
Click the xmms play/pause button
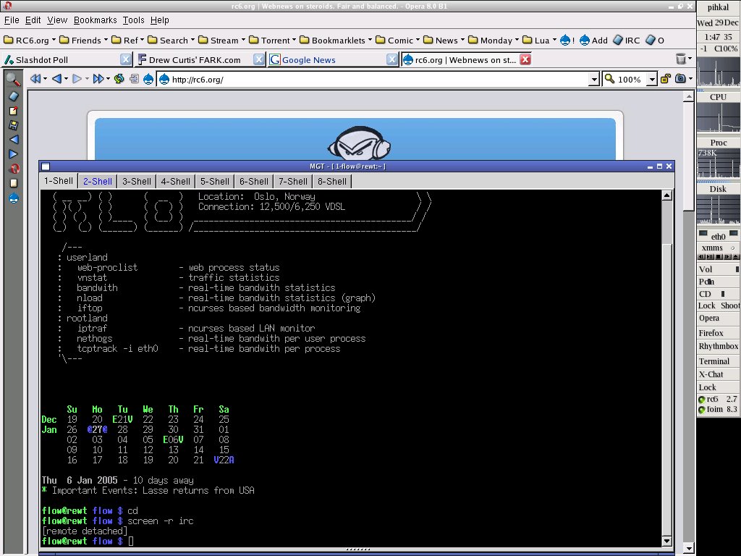(x=711, y=257)
